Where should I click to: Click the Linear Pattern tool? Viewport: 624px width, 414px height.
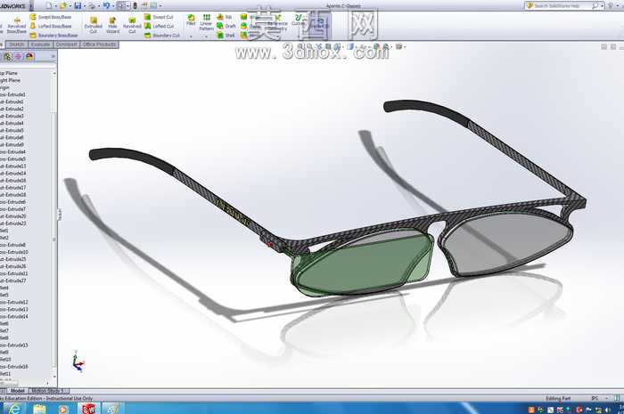point(206,22)
